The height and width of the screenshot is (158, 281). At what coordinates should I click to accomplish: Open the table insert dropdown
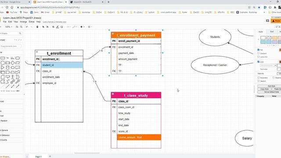coord(90,27)
